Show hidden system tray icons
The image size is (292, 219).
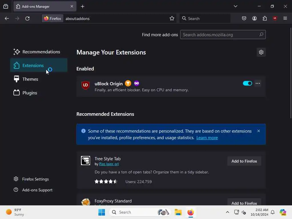[x=227, y=212]
